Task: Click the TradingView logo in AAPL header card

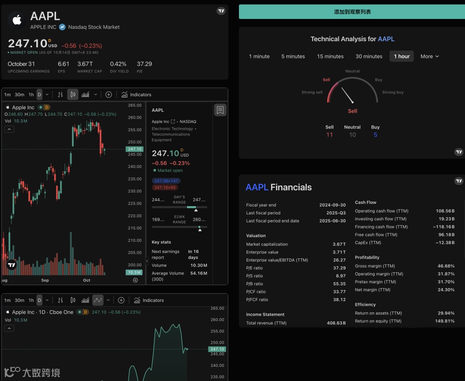Action: 221,11
